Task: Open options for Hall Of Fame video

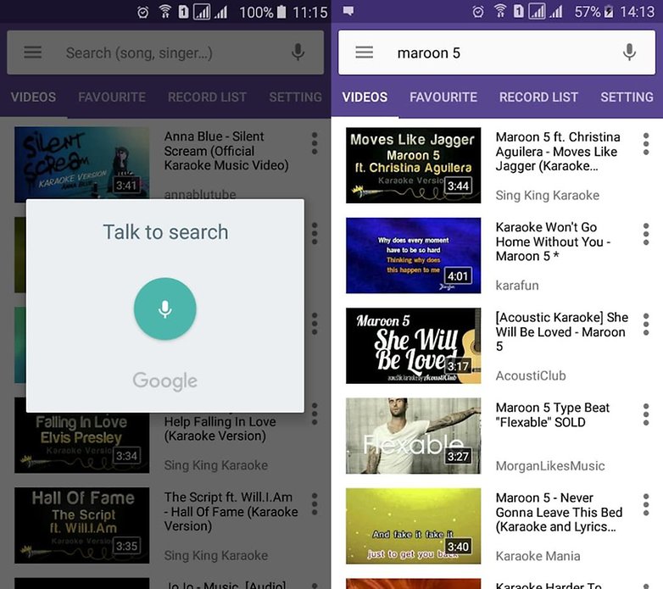Action: [315, 504]
